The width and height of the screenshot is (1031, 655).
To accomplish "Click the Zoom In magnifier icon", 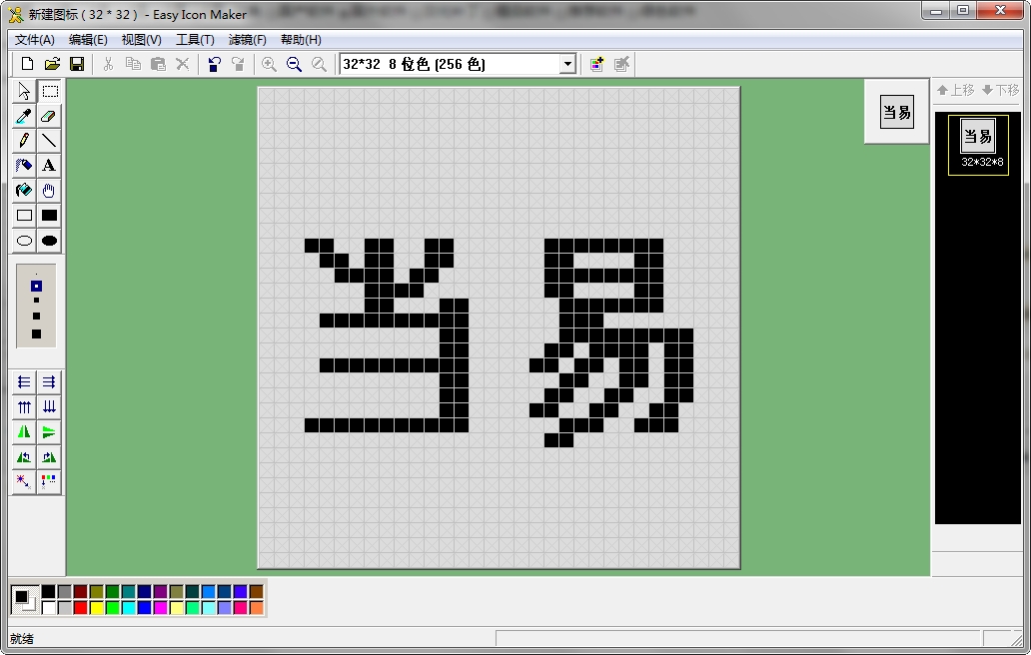I will click(x=270, y=63).
